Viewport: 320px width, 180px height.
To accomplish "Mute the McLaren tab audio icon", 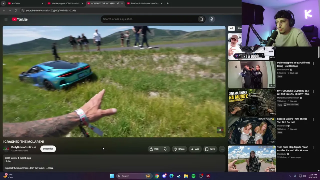I will (x=118, y=3).
